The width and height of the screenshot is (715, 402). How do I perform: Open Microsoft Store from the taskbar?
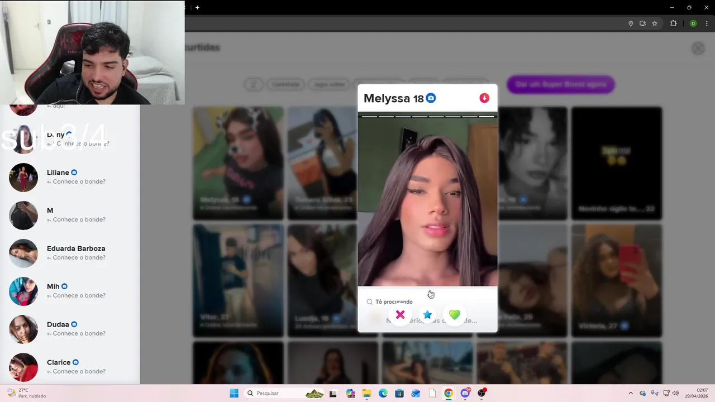pyautogui.click(x=399, y=393)
